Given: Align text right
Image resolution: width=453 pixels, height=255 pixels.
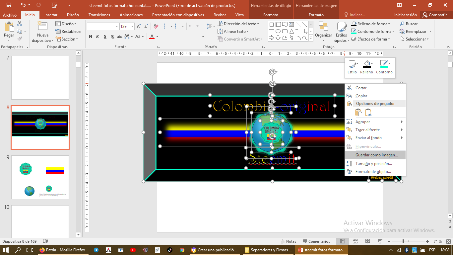Looking at the screenshot, I should [x=181, y=37].
